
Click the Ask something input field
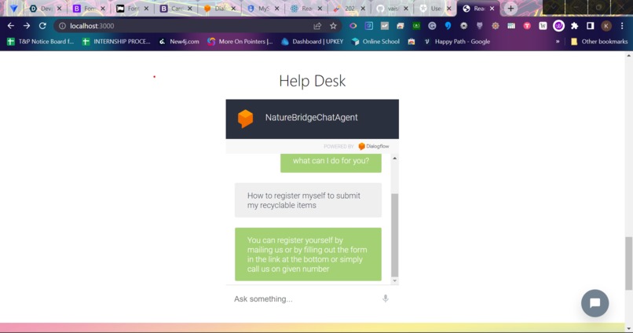click(x=305, y=299)
